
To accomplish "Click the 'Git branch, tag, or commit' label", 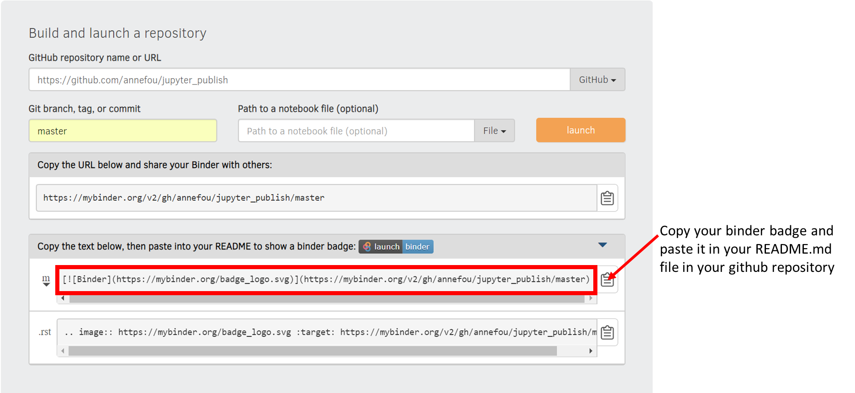I will coord(84,109).
